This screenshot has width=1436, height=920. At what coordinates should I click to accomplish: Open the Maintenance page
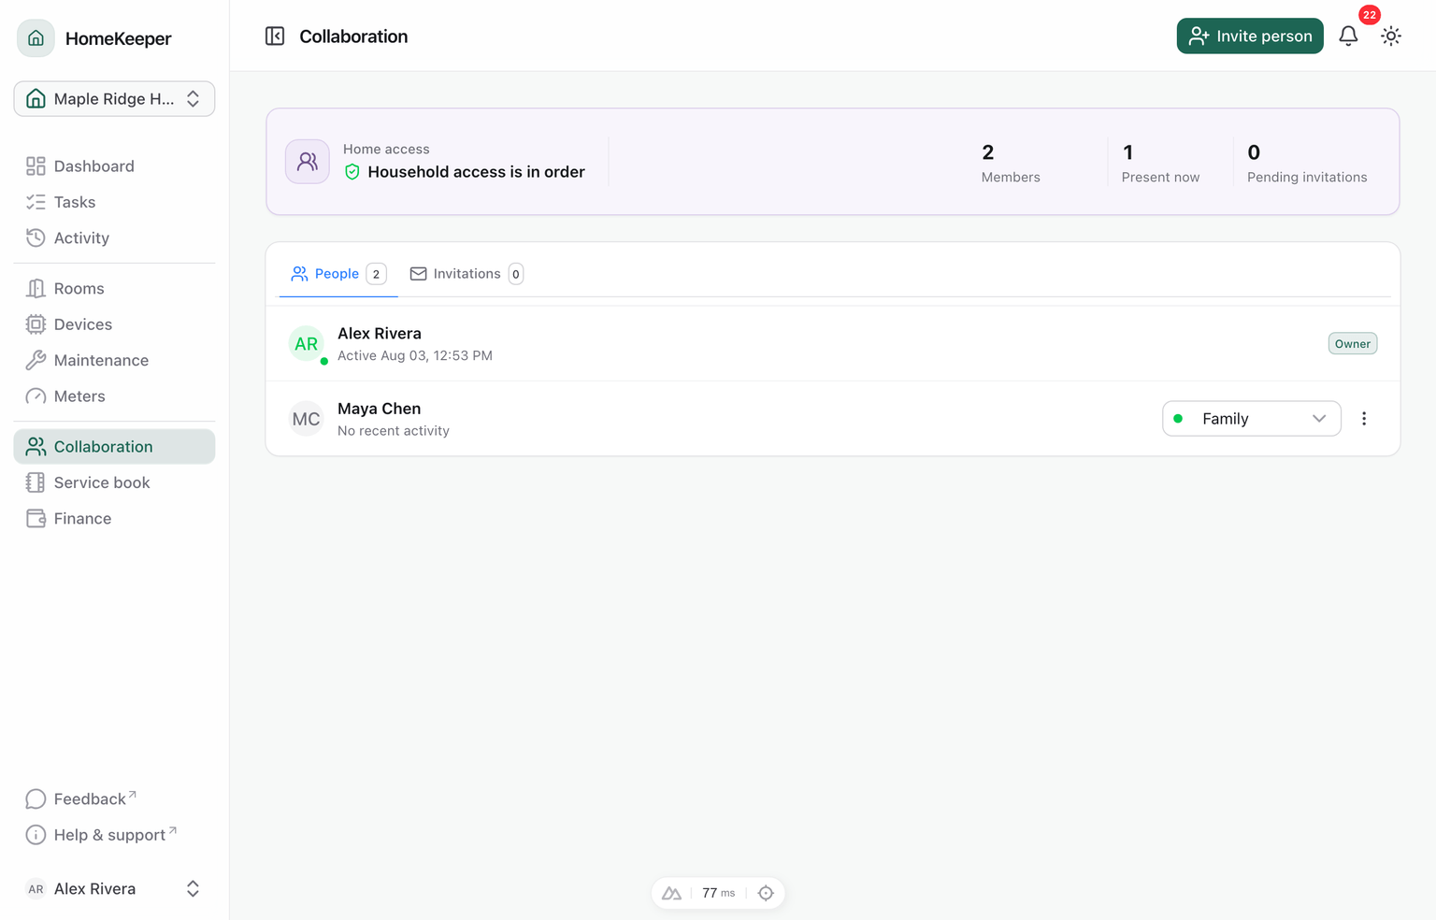114,361
